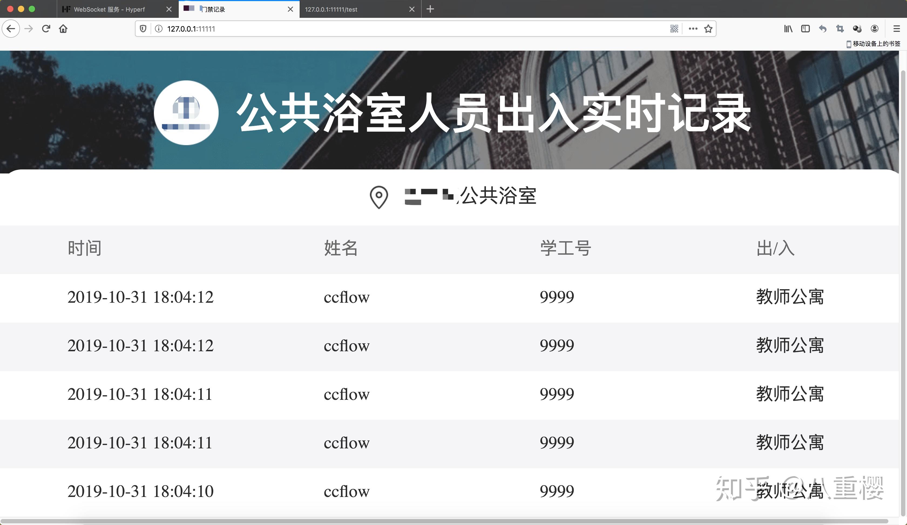Switch to the 127.0.0.1:11111/test tab
Viewport: 907px width, 525px height.
tap(360, 9)
